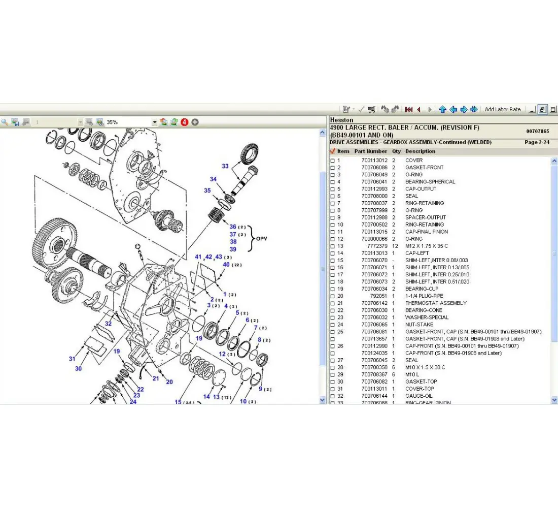Click the Add Labor Rate button
Viewport: 558px width, 508px height.
(x=502, y=109)
